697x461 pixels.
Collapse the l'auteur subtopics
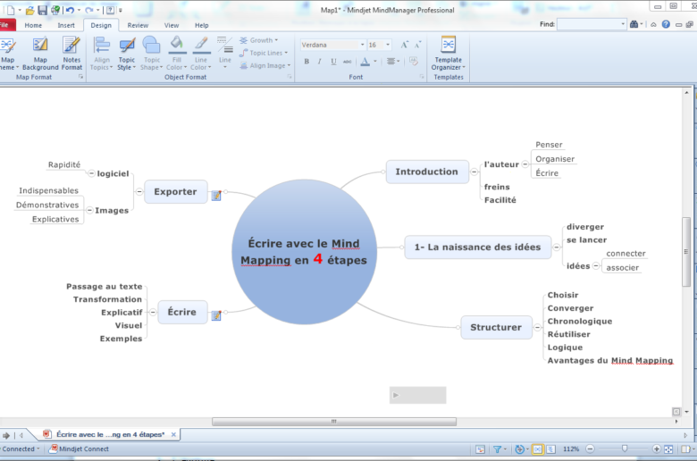(x=525, y=164)
